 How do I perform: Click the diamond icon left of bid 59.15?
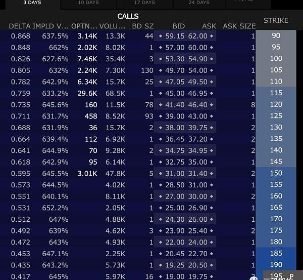(x=161, y=36)
